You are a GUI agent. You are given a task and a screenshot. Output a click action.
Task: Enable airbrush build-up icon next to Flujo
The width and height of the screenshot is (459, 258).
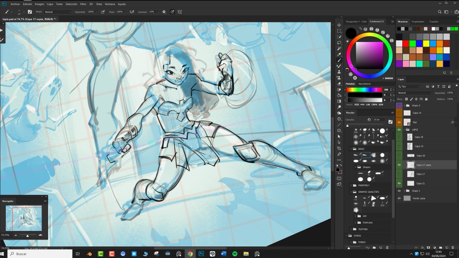click(132, 12)
